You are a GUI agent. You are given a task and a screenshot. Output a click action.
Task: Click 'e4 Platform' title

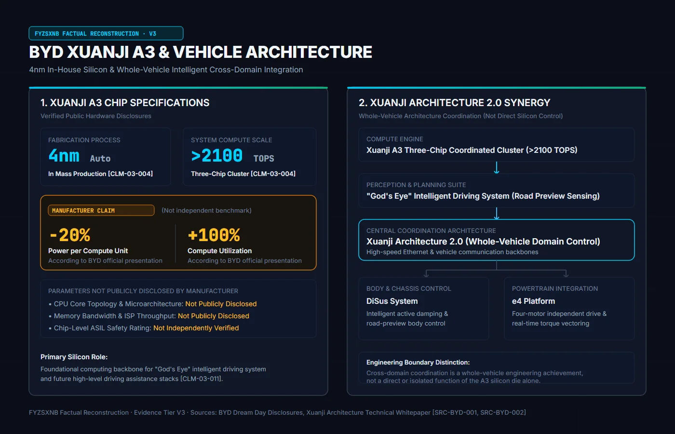tap(533, 301)
